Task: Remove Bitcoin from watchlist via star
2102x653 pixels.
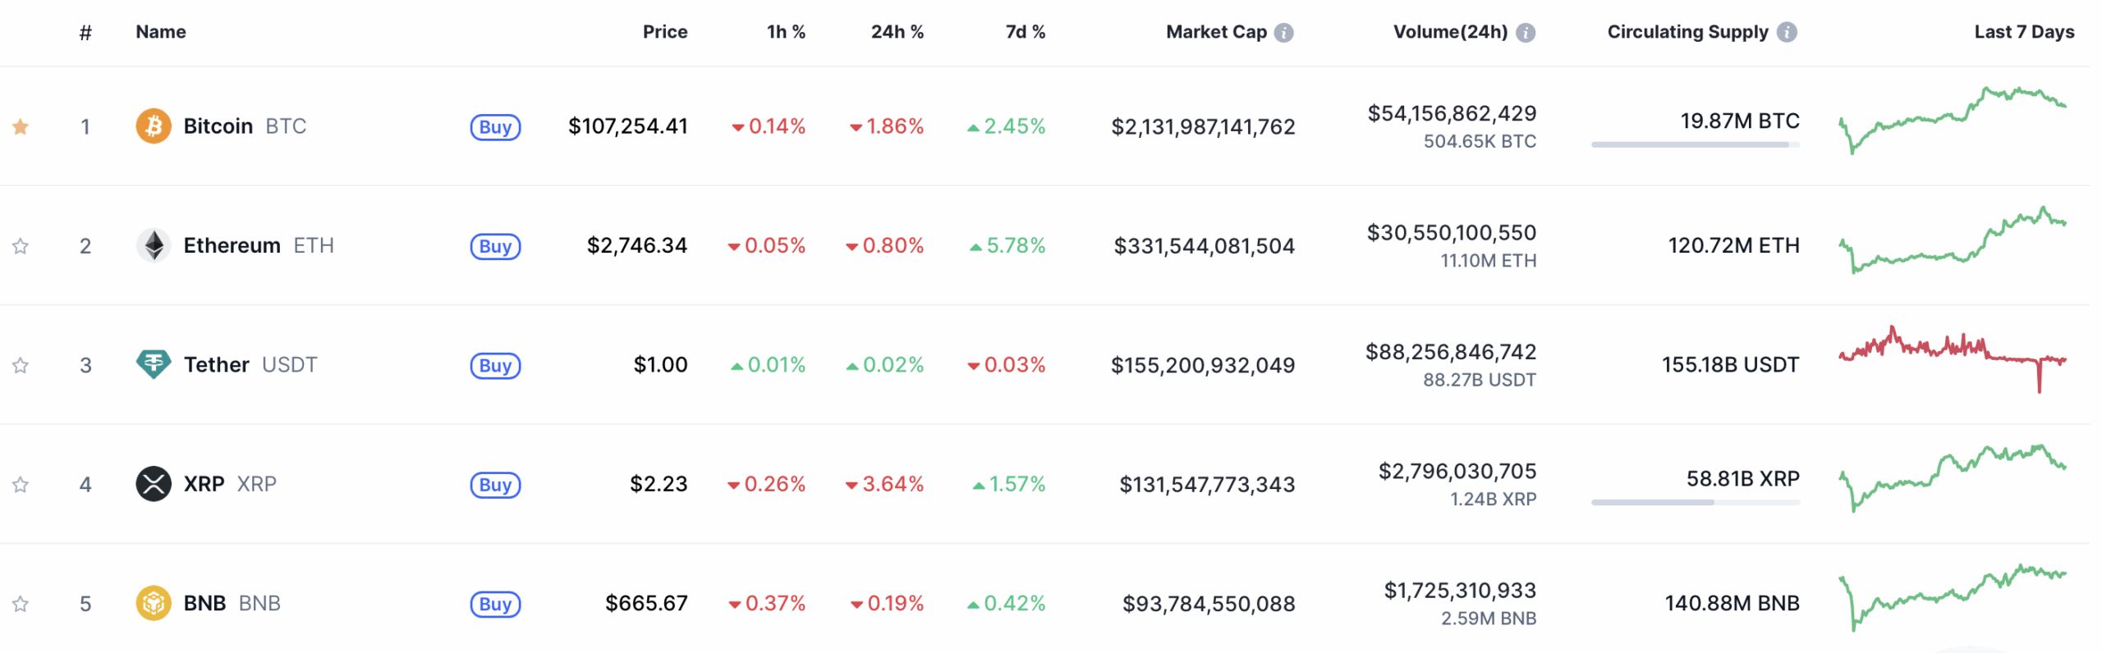Action: [20, 126]
